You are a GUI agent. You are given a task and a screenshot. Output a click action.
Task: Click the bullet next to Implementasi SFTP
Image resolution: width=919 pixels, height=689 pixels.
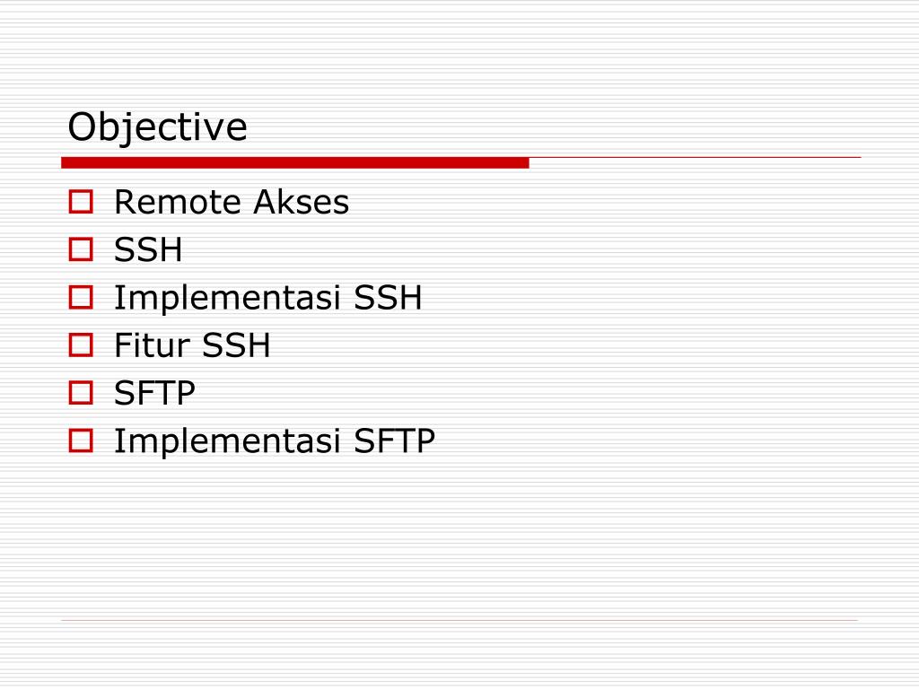(81, 440)
